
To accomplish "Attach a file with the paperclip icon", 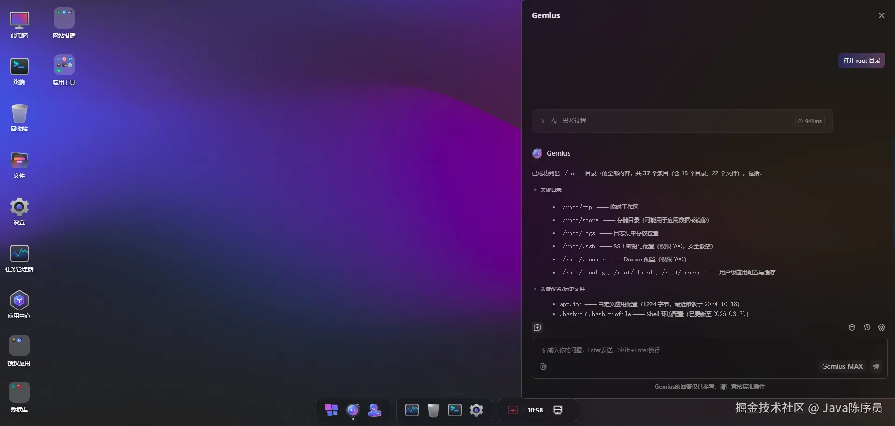I will (543, 367).
